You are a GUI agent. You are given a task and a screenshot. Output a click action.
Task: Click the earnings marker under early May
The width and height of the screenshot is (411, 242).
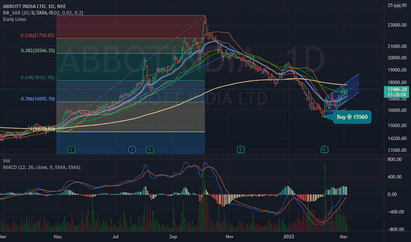pos(71,150)
